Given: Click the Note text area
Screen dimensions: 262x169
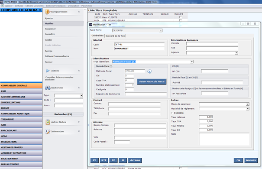Looking at the screenshot, I should pyautogui.click(x=224, y=139).
